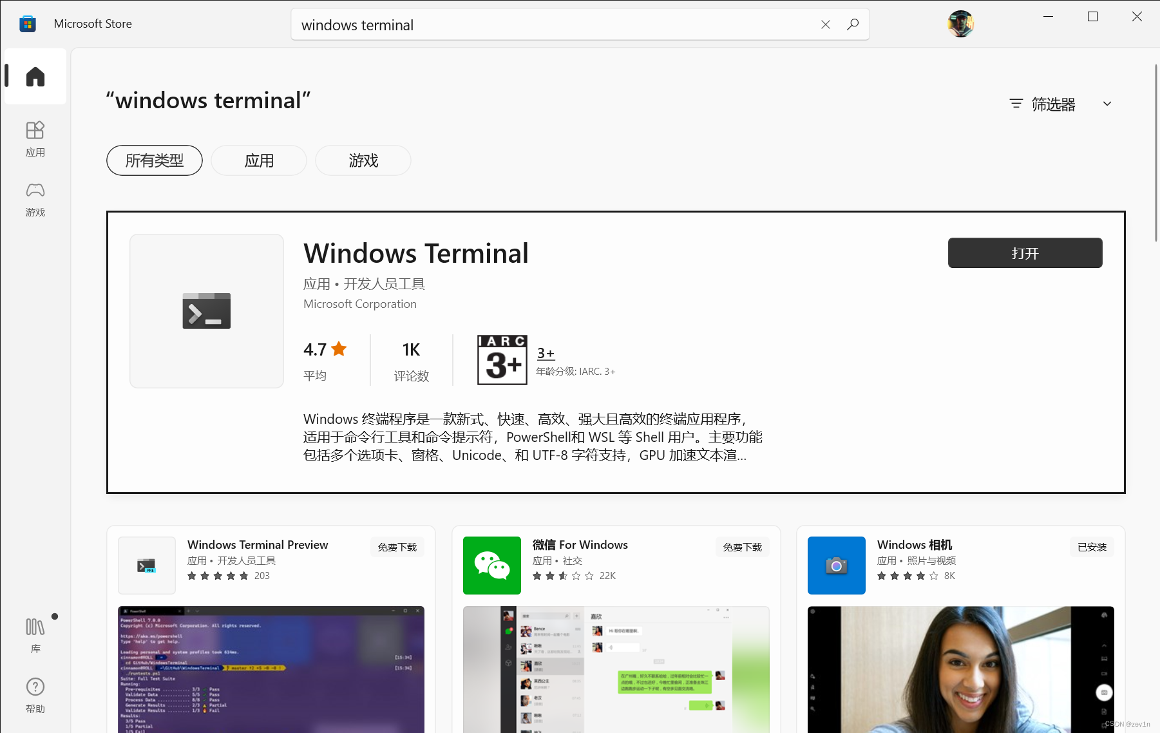Image resolution: width=1160 pixels, height=733 pixels.
Task: Click the Windows Terminal app icon
Action: tap(207, 311)
